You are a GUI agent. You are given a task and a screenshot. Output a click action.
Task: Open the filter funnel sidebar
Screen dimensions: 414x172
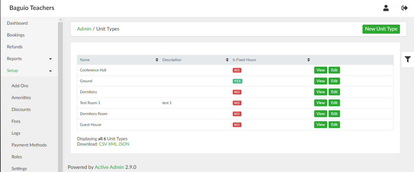click(x=407, y=59)
